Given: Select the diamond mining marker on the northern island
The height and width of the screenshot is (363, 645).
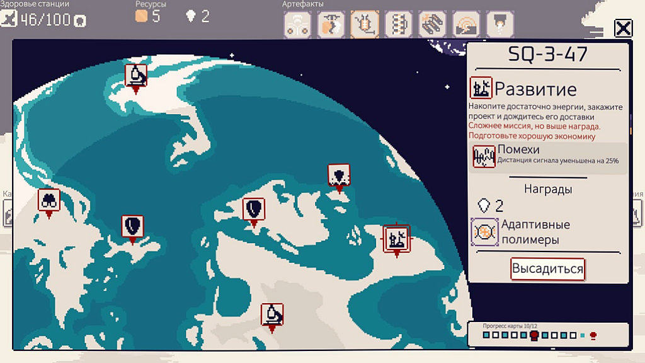Looking at the screenshot, I should pyautogui.click(x=339, y=175).
